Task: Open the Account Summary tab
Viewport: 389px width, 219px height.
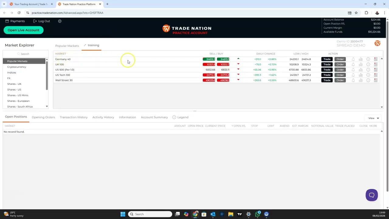Action: pos(154,117)
